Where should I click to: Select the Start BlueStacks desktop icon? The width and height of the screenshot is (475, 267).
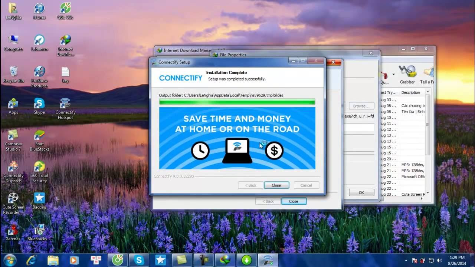(39, 140)
